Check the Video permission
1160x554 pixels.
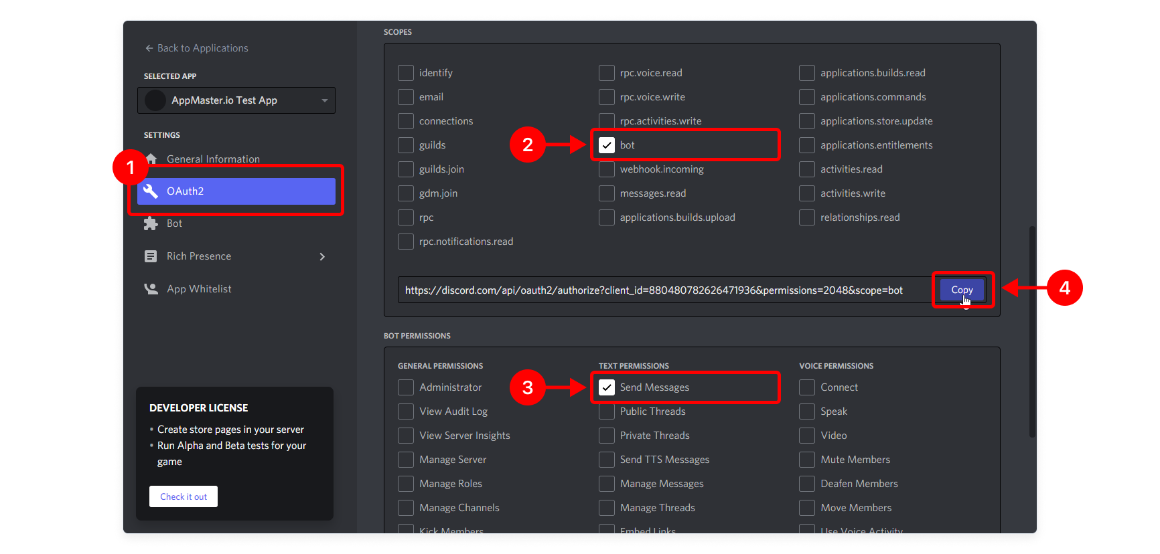[x=807, y=436]
